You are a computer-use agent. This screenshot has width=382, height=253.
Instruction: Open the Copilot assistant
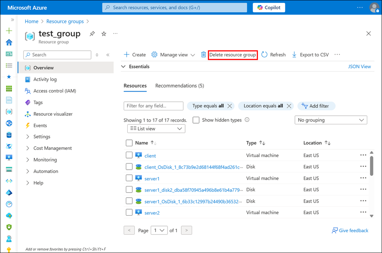tap(268, 7)
